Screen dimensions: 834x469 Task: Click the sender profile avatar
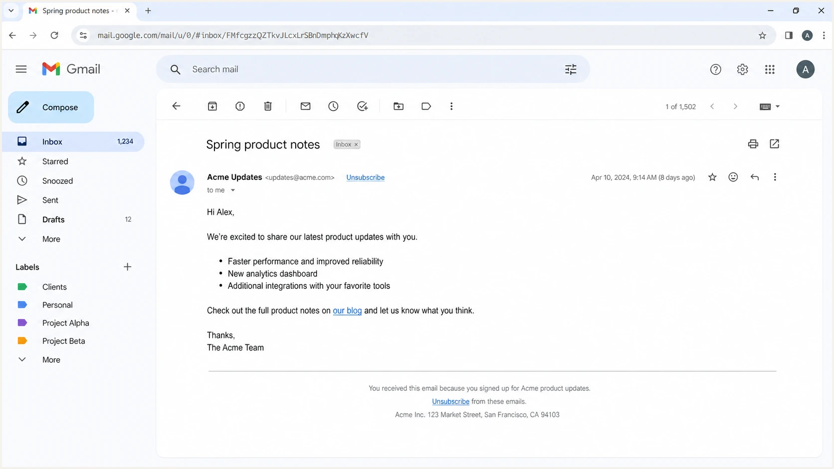coord(182,182)
